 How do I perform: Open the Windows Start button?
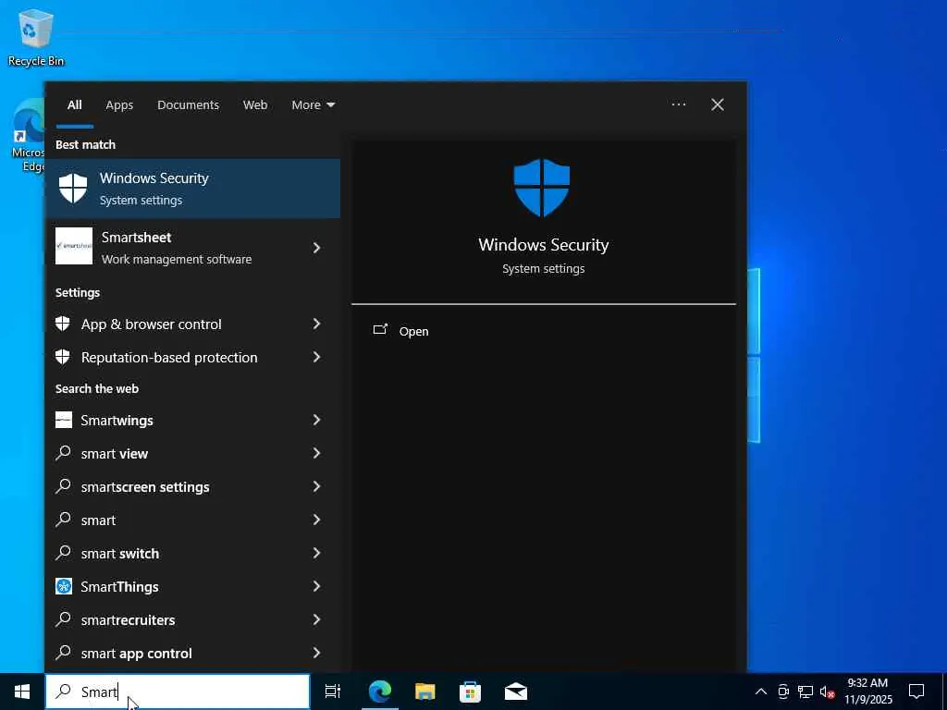(x=22, y=692)
